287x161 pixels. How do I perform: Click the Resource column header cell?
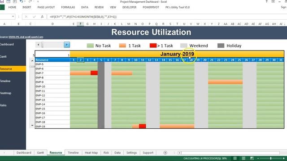click(x=52, y=60)
